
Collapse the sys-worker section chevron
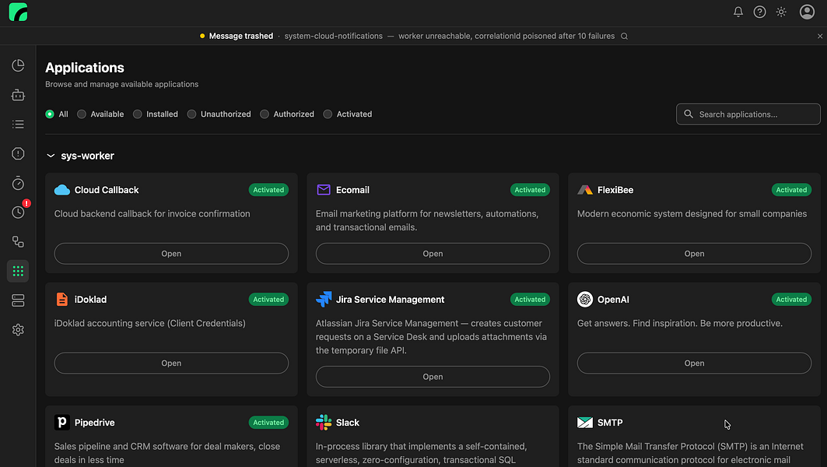tap(51, 156)
